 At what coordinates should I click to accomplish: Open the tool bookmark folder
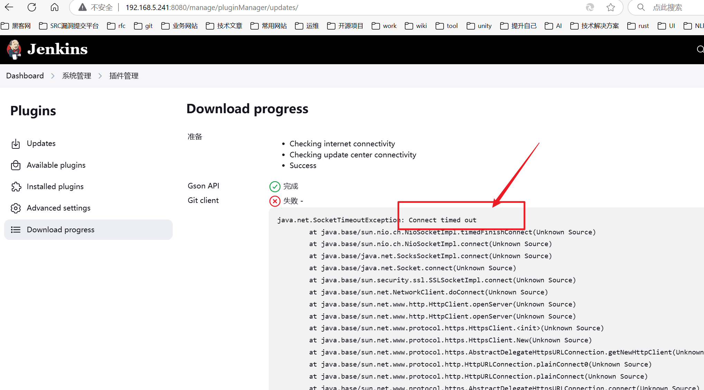click(447, 26)
